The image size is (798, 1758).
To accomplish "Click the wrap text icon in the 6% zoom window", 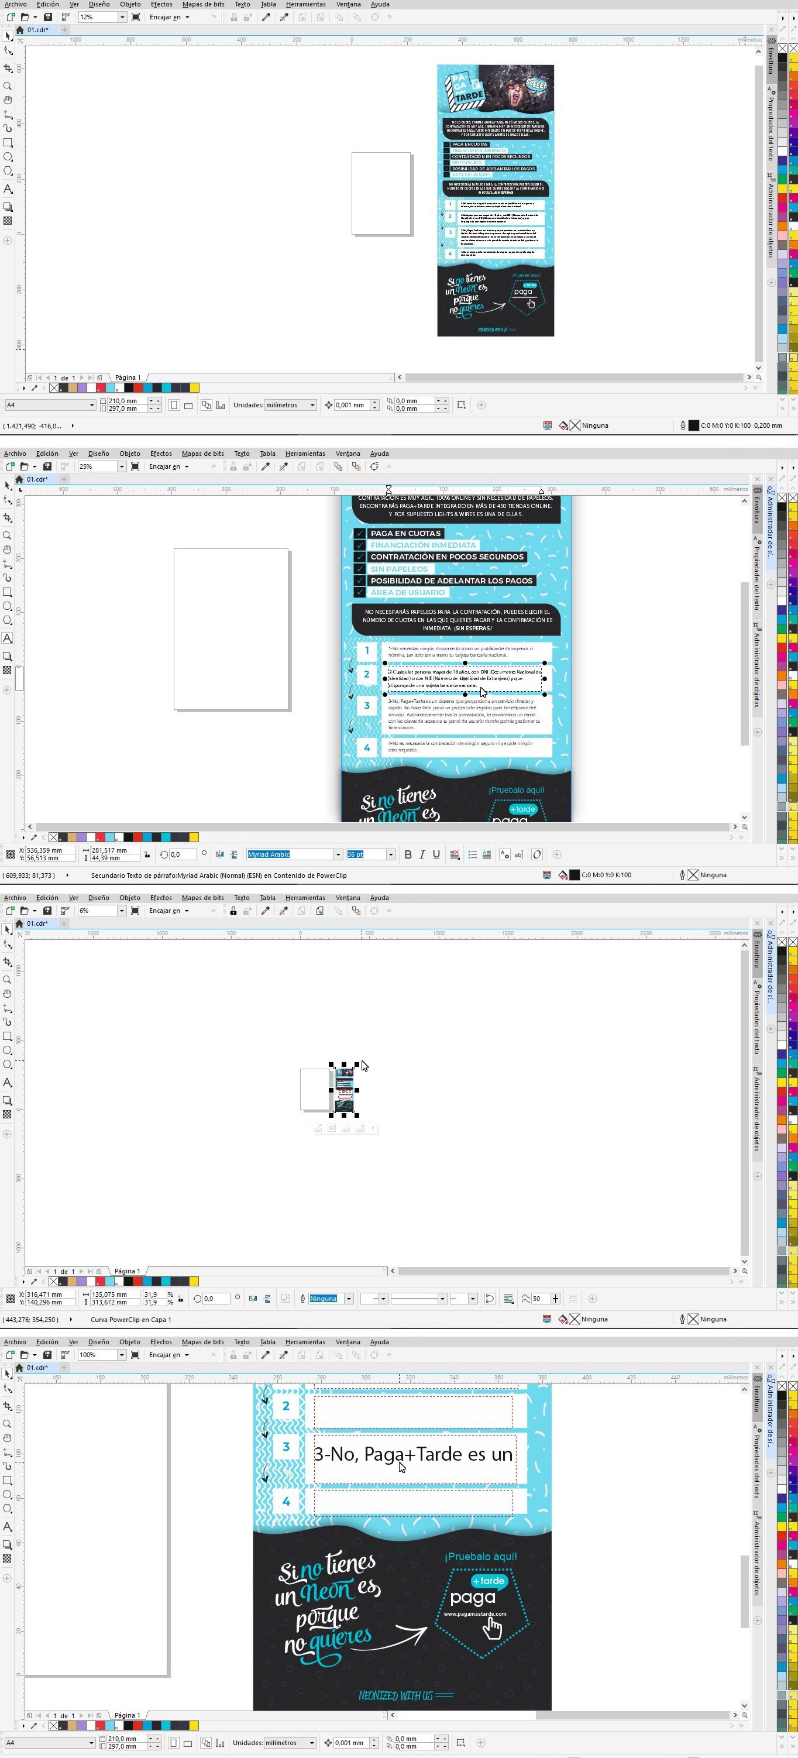I will click(509, 1299).
